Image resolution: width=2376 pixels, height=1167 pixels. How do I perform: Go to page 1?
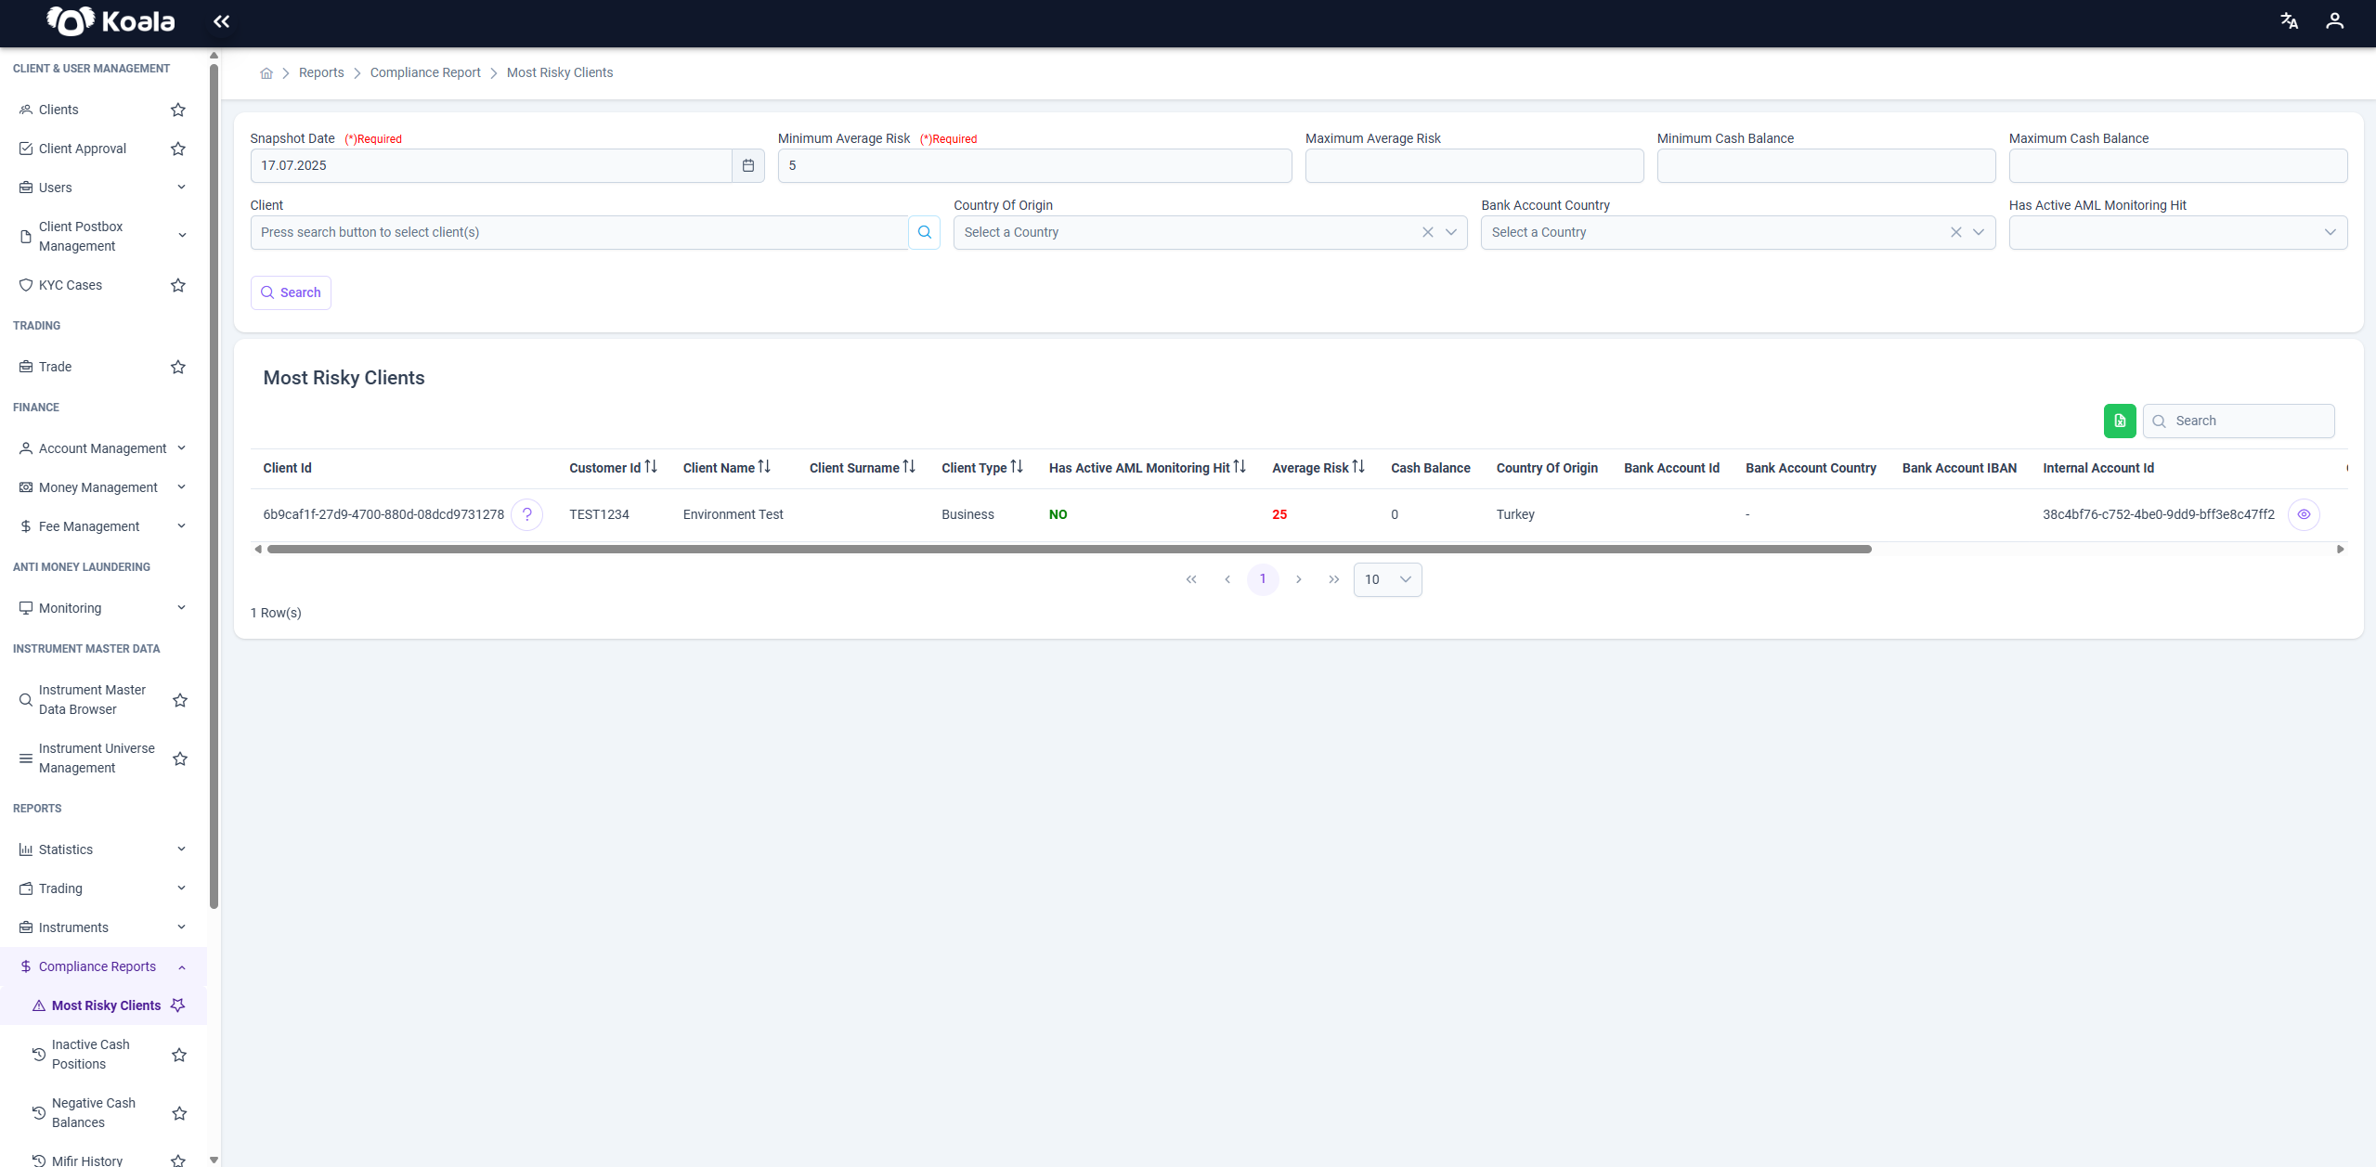click(x=1263, y=579)
